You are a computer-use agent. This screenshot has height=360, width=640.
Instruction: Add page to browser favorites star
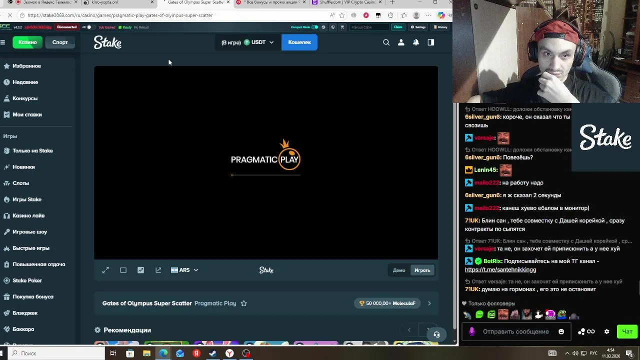342,15
